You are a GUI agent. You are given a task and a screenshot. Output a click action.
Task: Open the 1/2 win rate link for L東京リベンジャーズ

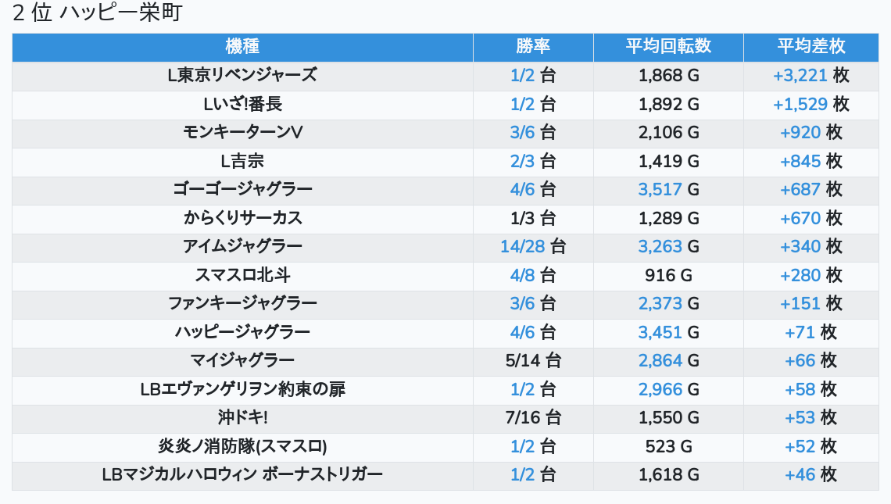point(522,76)
